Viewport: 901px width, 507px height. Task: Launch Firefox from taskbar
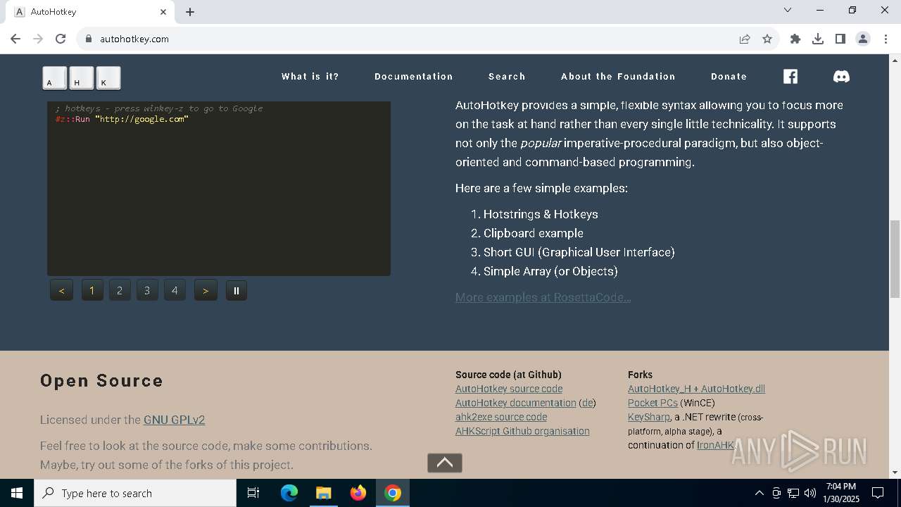point(358,493)
